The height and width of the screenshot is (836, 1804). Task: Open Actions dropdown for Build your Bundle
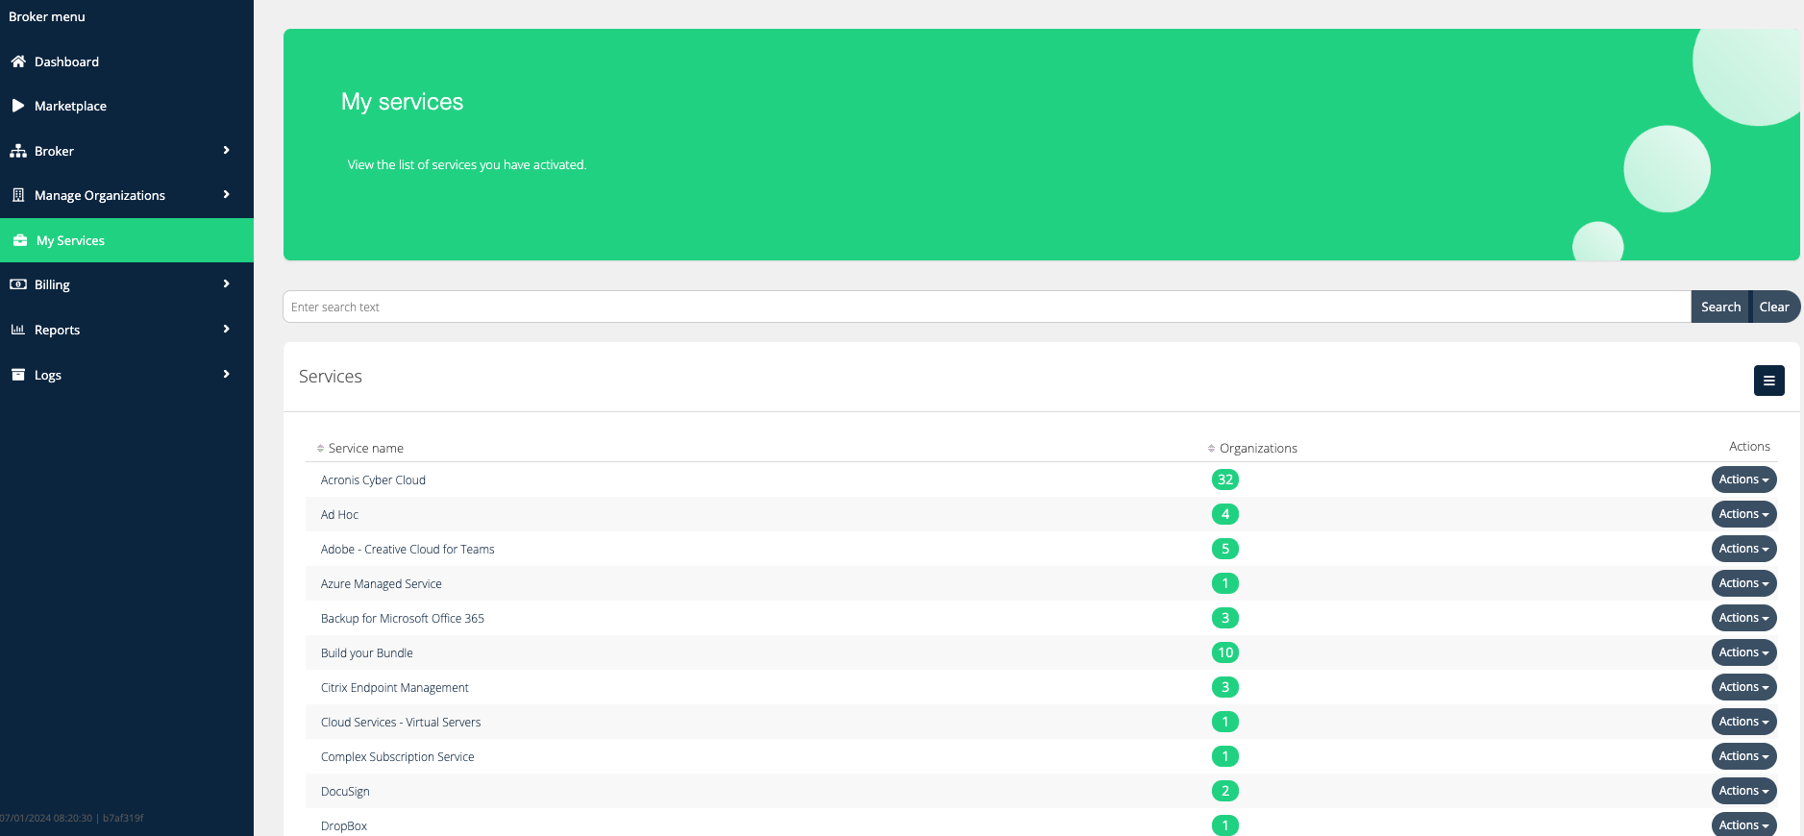[x=1743, y=652]
